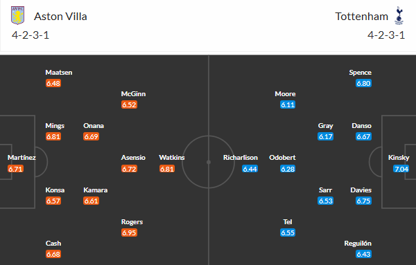Screen dimensions: 416x265
Task: Click Aston Villa's 4-2-3-1 formation label
Action: (x=31, y=35)
